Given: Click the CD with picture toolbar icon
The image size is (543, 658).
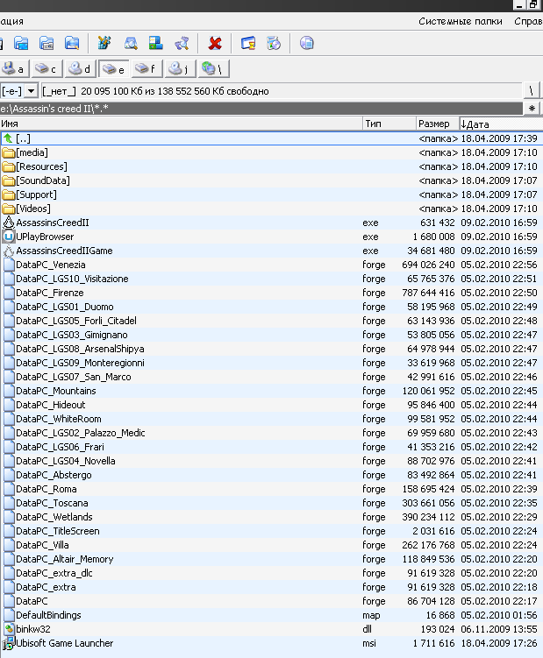Looking at the screenshot, I should coord(274,43).
